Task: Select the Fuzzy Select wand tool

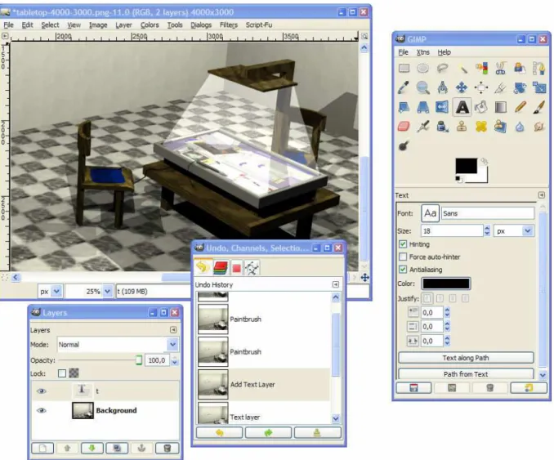Action: coord(462,68)
